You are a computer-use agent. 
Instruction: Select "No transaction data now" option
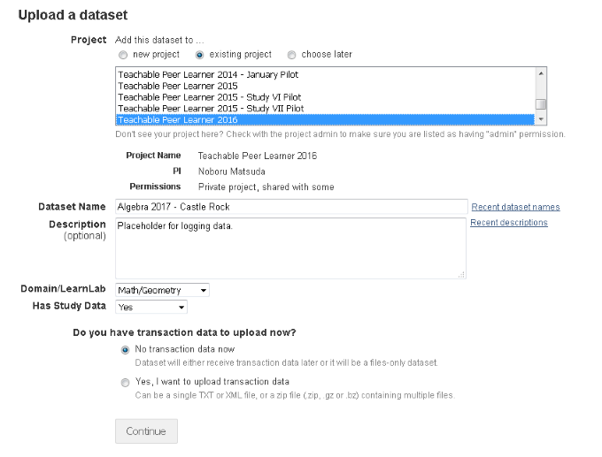[125, 349]
